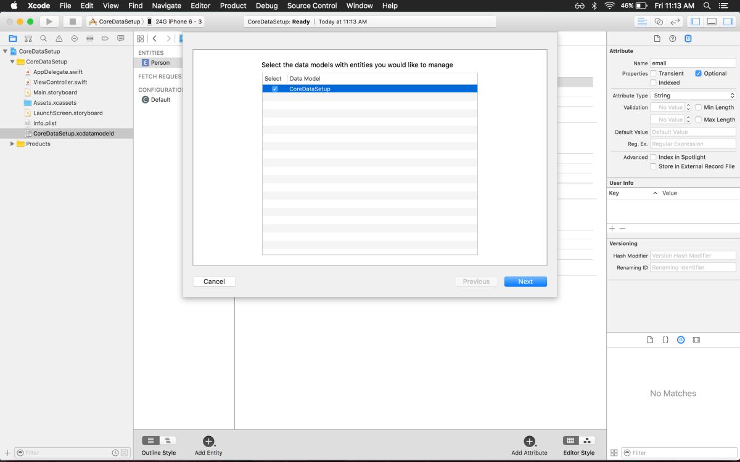
Task: Enable the Max Length validation checkbox
Action: [698, 120]
